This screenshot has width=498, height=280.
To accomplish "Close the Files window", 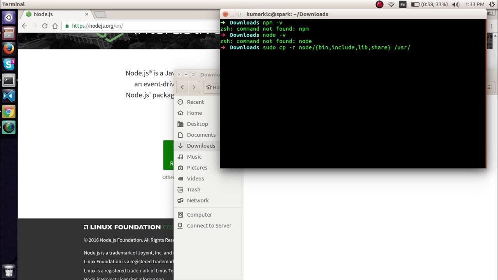I will 179,75.
